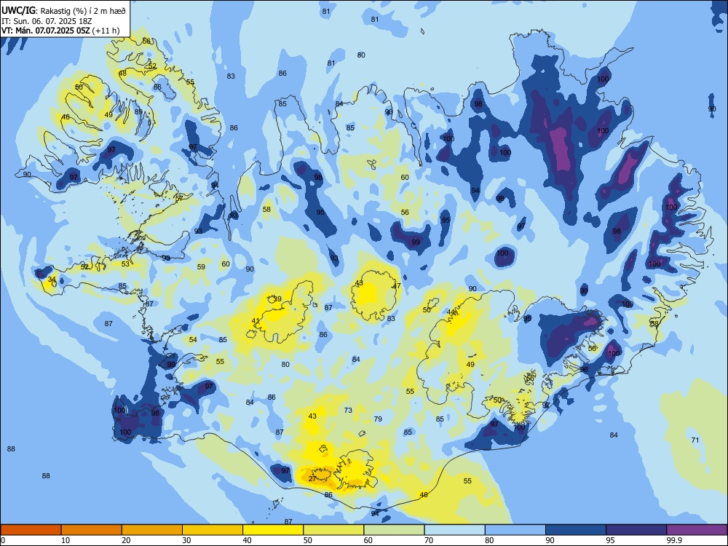
Task: Select the 95–99.9 navy legend swatch
Action: tap(636, 530)
